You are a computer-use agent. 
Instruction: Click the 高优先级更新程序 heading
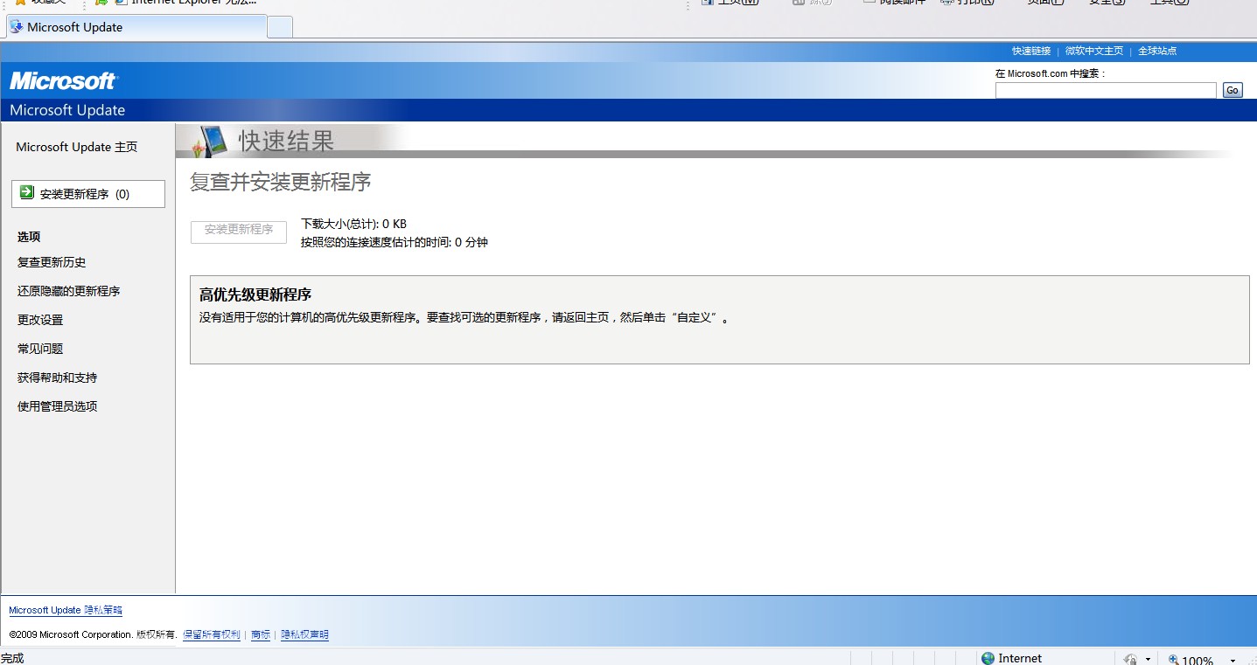click(x=255, y=294)
